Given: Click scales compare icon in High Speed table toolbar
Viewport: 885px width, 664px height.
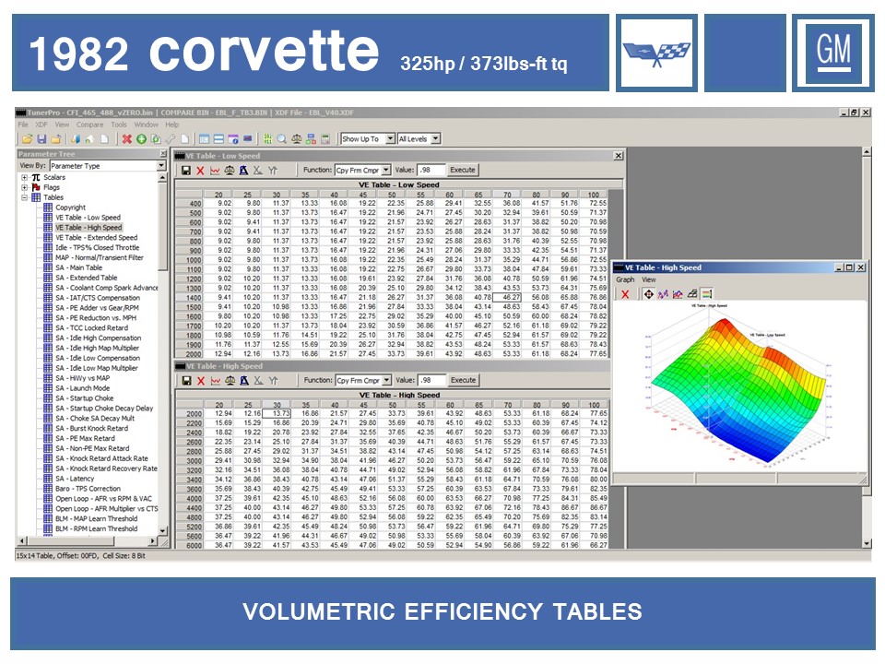Looking at the screenshot, I should (230, 381).
